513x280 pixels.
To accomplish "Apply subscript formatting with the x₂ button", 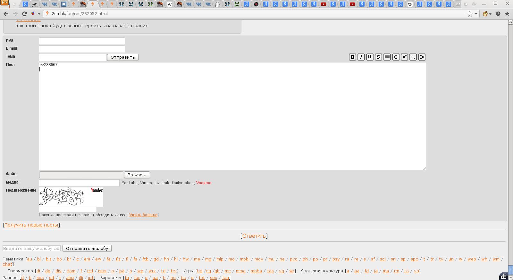I will coord(413,57).
